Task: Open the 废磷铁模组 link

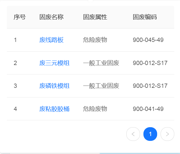Action: [x=54, y=86]
